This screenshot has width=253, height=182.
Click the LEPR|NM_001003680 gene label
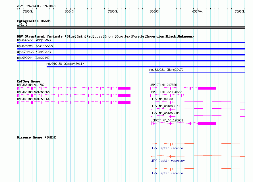[x=165, y=113]
